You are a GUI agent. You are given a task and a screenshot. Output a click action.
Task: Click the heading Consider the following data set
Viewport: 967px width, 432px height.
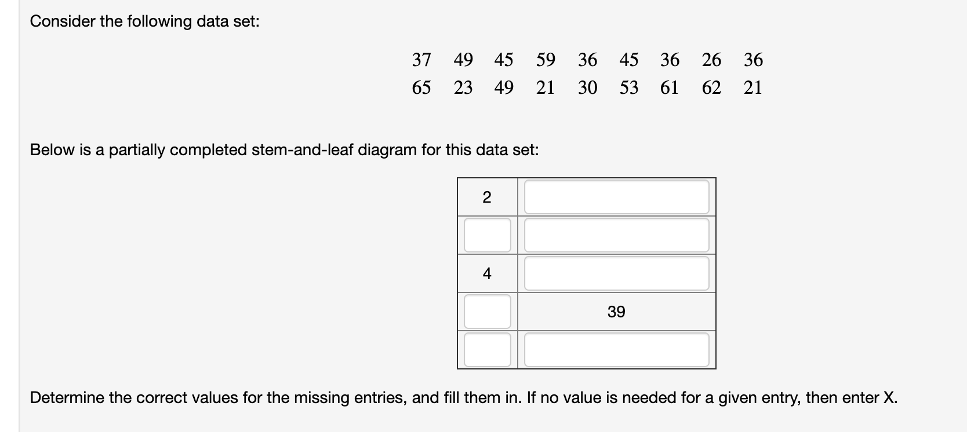click(145, 21)
